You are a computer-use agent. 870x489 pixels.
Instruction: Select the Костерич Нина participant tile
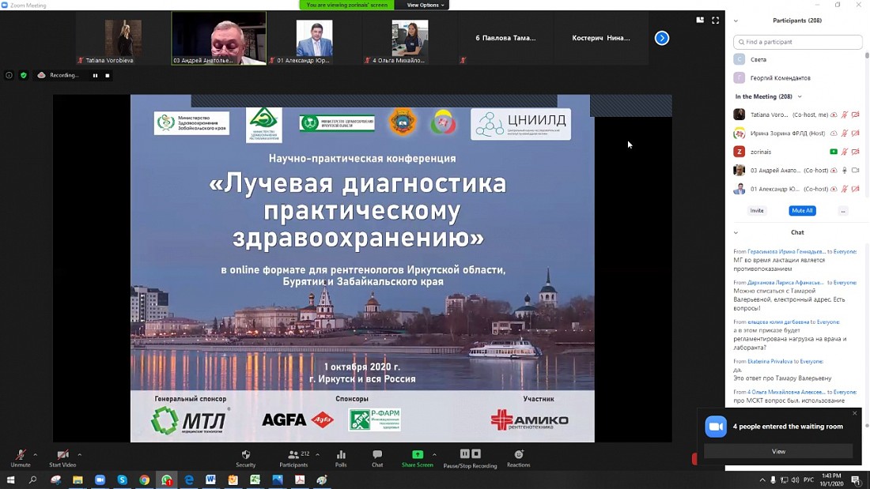click(x=601, y=38)
